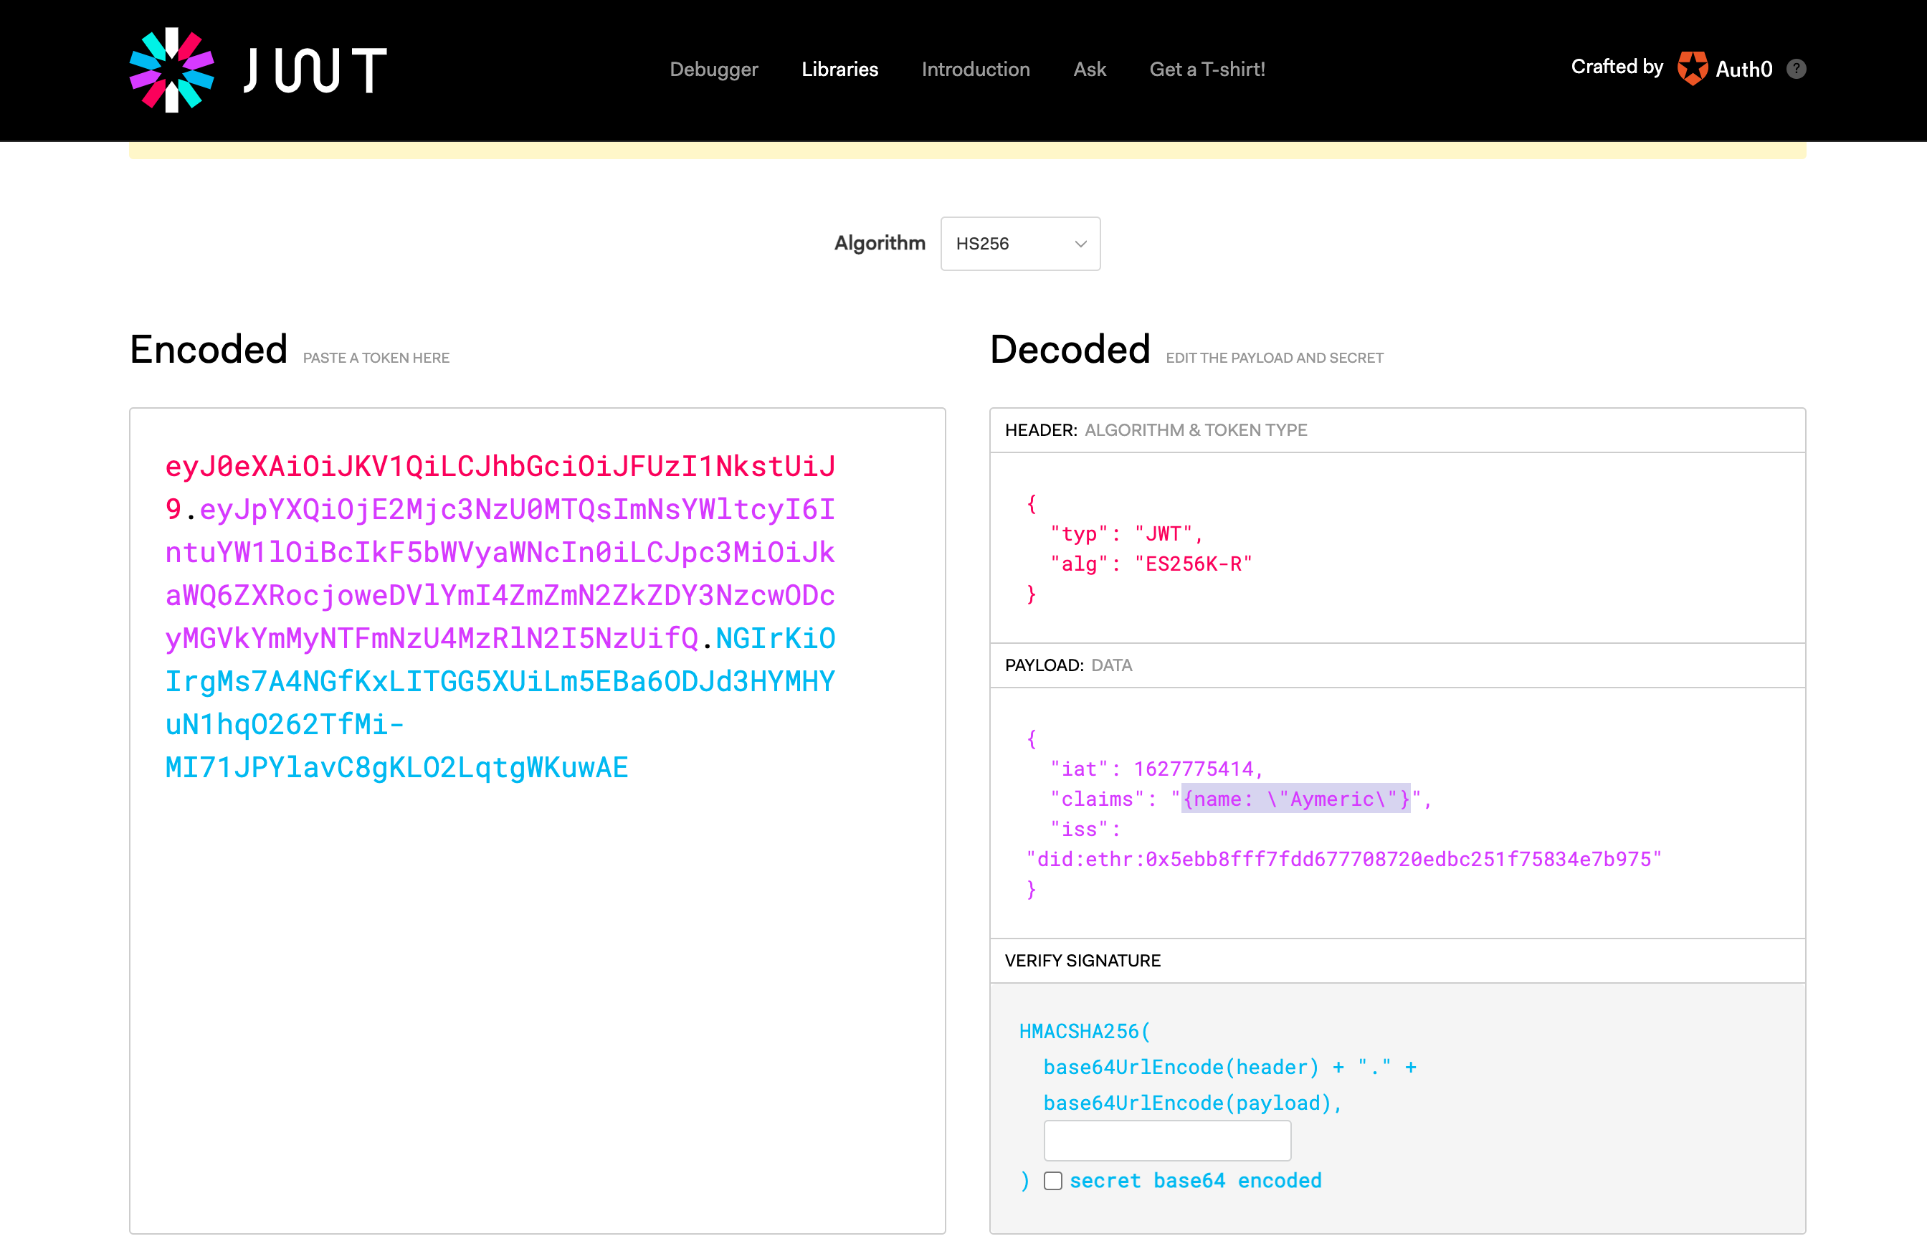Enable the secret base64 encoded checkbox
Screen dimensions: 1927x1259
tap(1052, 1180)
